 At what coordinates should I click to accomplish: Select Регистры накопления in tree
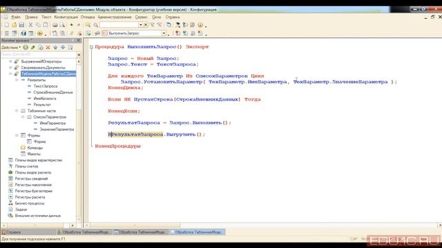(33, 185)
